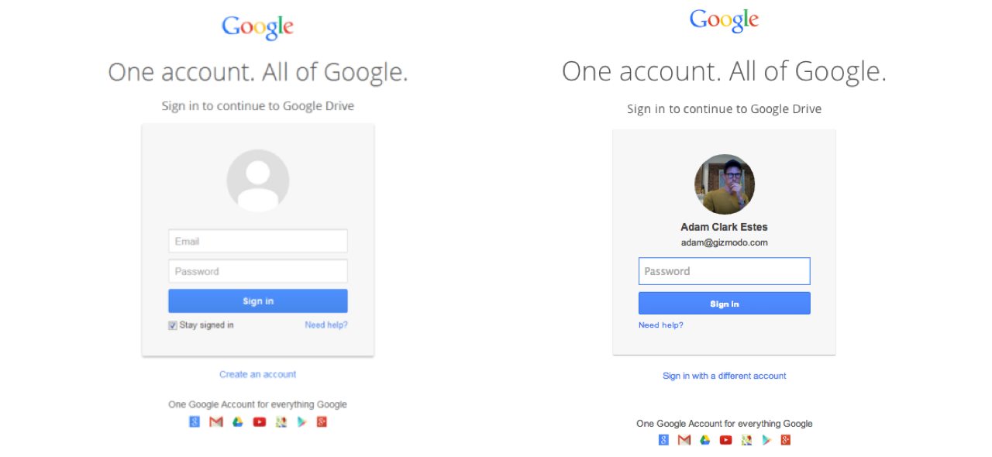This screenshot has width=992, height=457.
Task: Click the Google Drive icon under left form
Action: (238, 422)
